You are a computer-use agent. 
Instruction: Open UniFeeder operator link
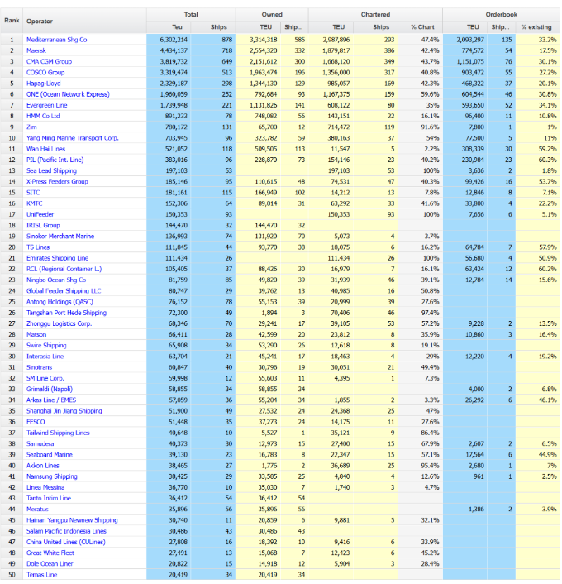click(40, 214)
